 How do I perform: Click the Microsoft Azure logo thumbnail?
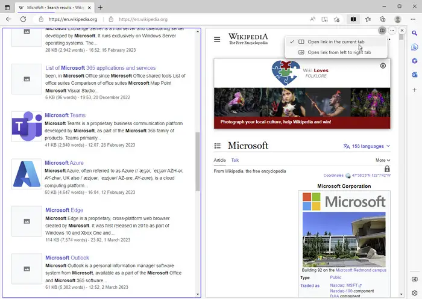click(27, 174)
